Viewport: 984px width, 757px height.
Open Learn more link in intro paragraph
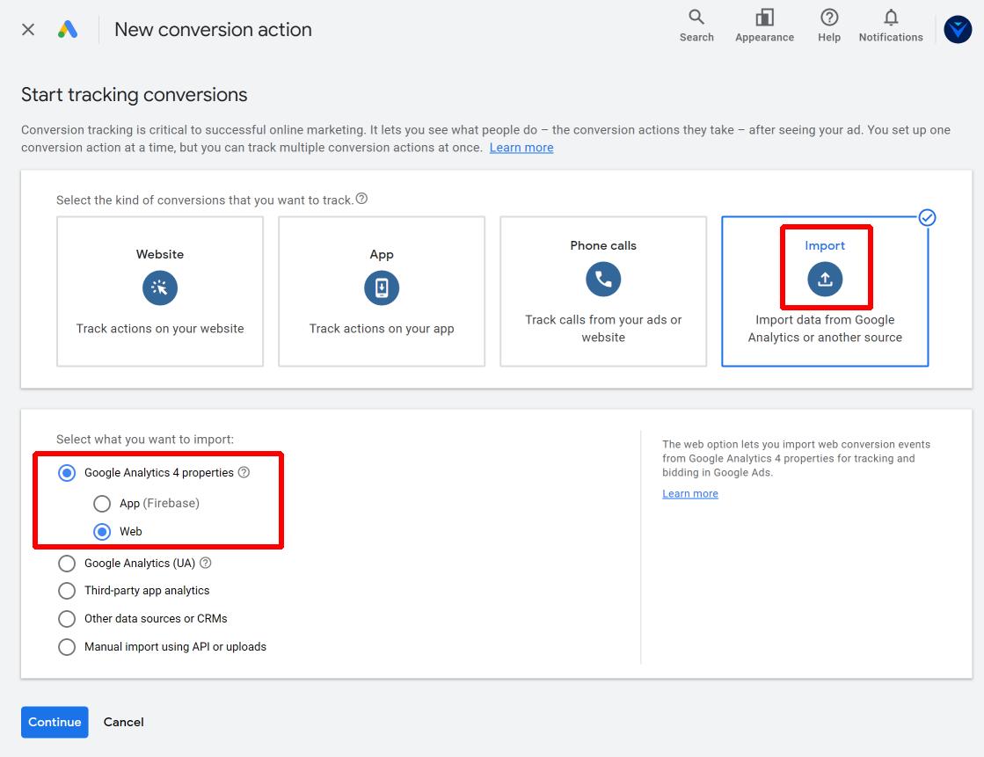[521, 148]
